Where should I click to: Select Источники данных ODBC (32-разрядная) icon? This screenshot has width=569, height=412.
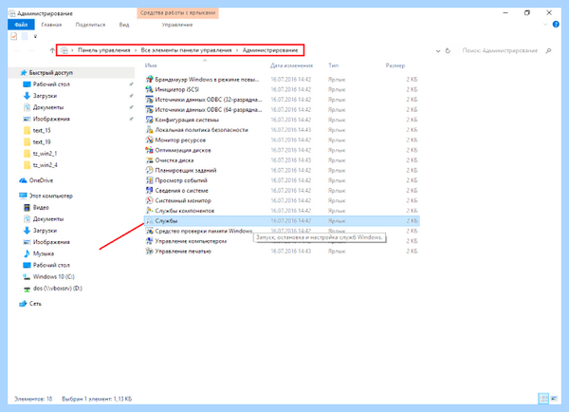(x=149, y=99)
